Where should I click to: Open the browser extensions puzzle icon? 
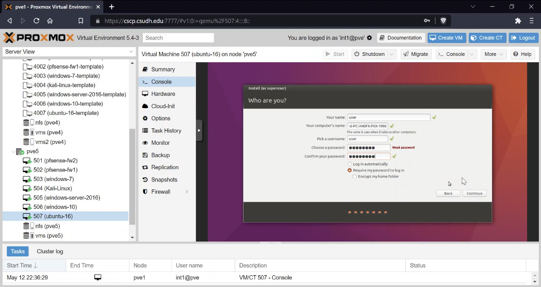(x=518, y=21)
